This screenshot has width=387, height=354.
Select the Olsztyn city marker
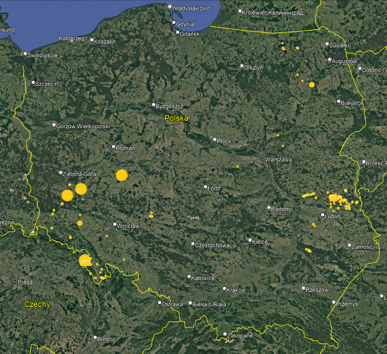click(x=242, y=66)
